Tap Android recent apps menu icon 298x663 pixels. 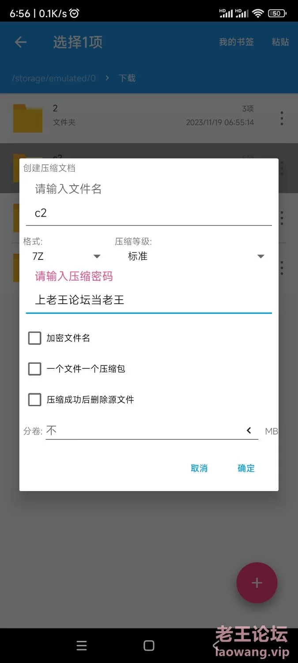pyautogui.click(x=82, y=646)
